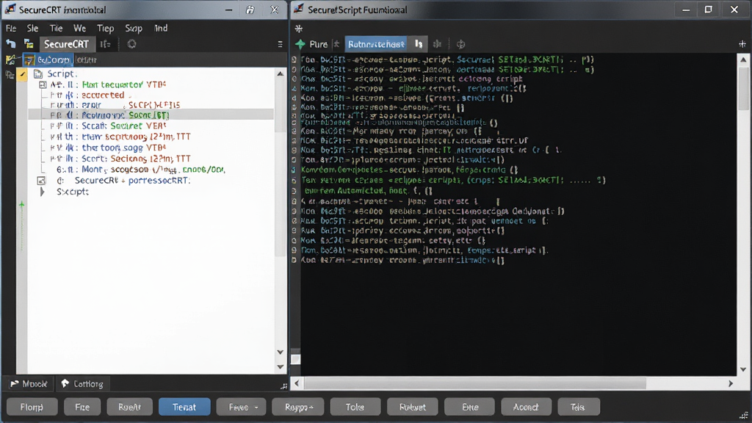Select the tree row starting with 'Mont'

(141, 170)
